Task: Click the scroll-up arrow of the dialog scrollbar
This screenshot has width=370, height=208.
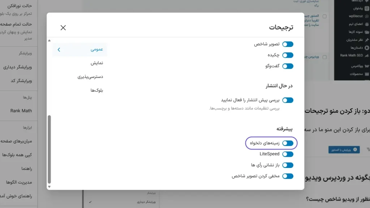Action: pos(50,40)
